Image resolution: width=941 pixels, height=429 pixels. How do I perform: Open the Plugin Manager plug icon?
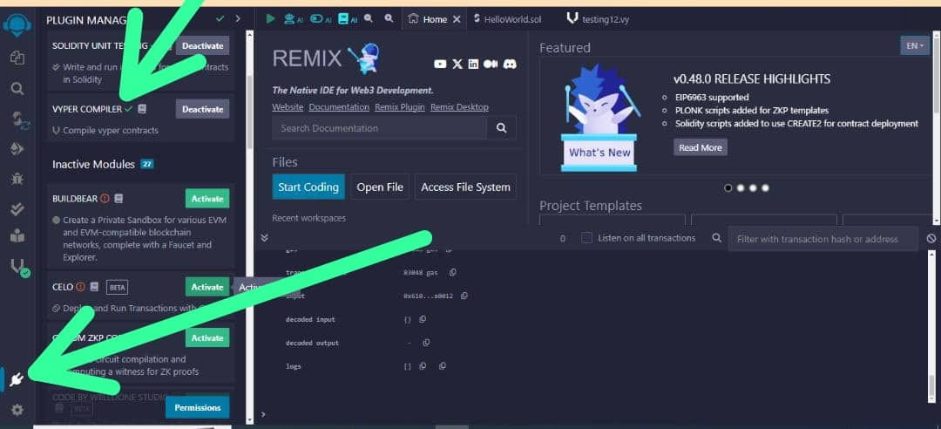pos(17,379)
